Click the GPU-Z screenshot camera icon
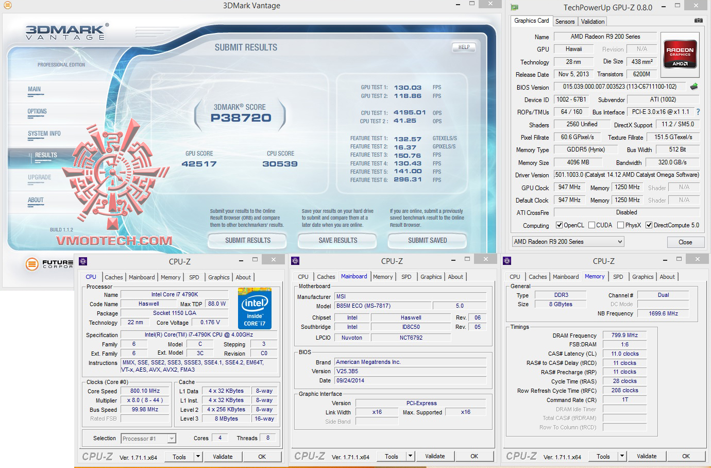Viewport: 711px width, 468px height. (698, 21)
